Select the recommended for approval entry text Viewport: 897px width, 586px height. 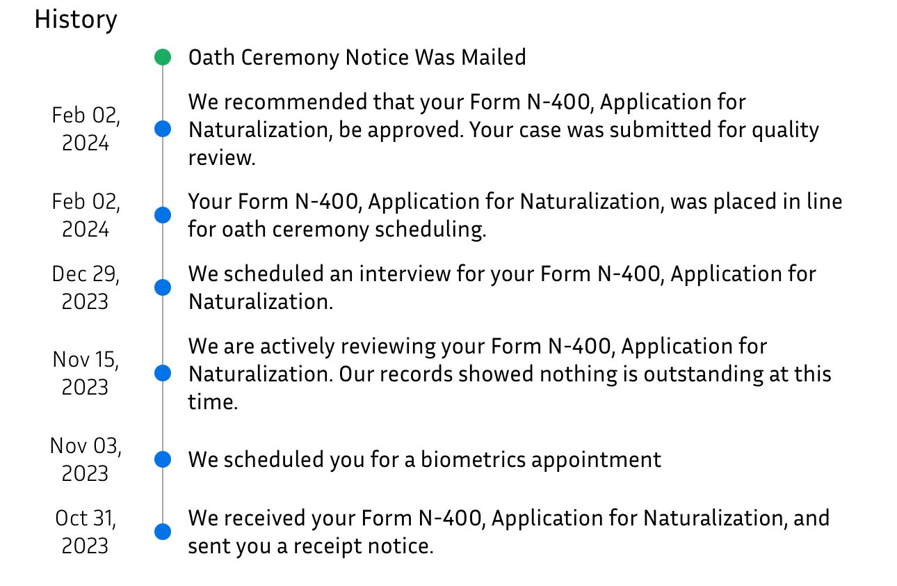click(503, 129)
